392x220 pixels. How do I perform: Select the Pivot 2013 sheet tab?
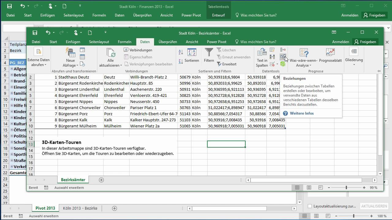tap(45, 208)
